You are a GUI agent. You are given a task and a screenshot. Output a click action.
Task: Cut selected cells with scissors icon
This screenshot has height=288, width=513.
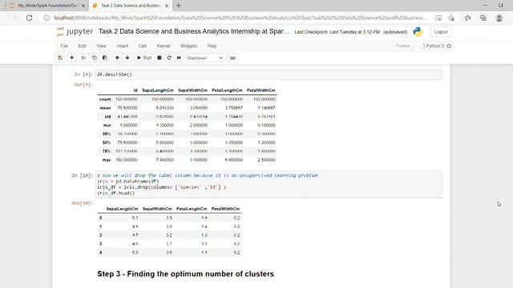pos(83,58)
